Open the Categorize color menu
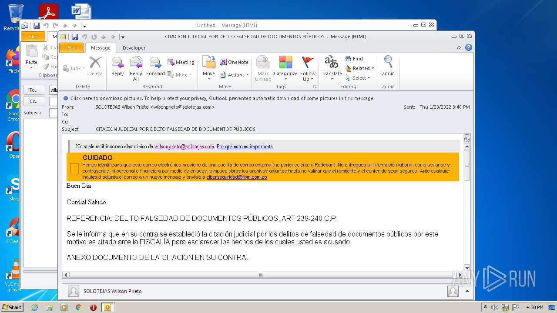Screen dimensions: 557x313 point(285,69)
